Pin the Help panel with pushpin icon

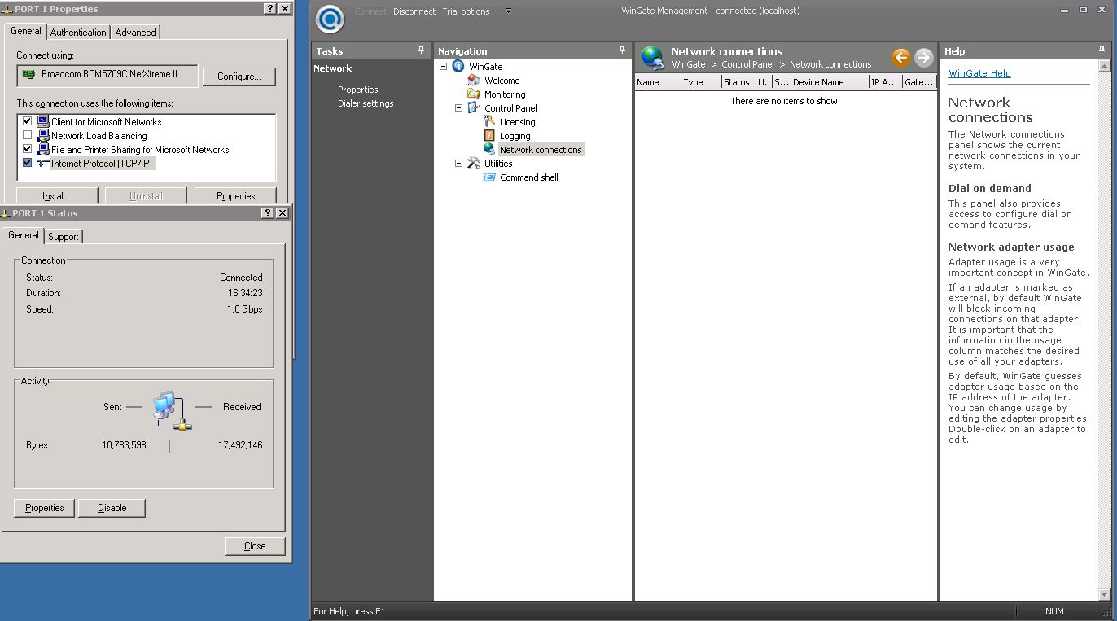[1103, 50]
